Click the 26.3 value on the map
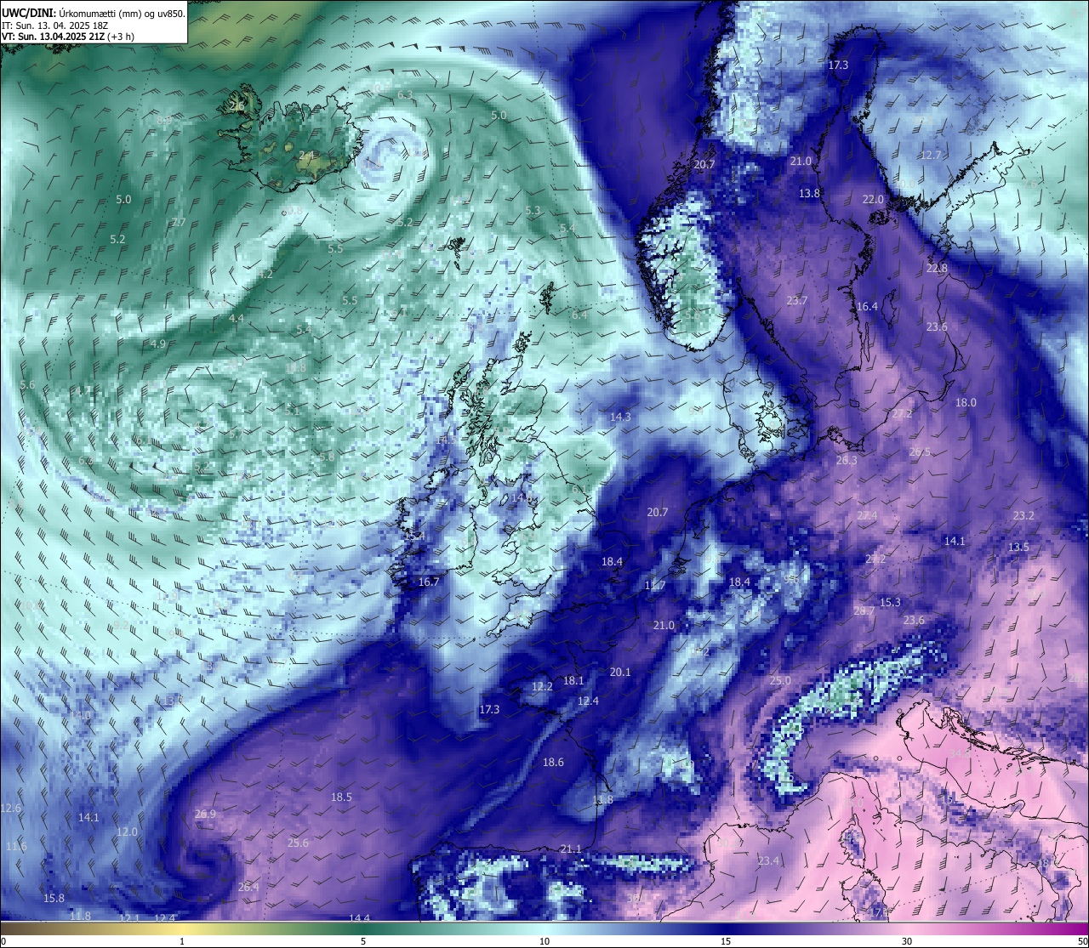The height and width of the screenshot is (948, 1089). pyautogui.click(x=847, y=460)
